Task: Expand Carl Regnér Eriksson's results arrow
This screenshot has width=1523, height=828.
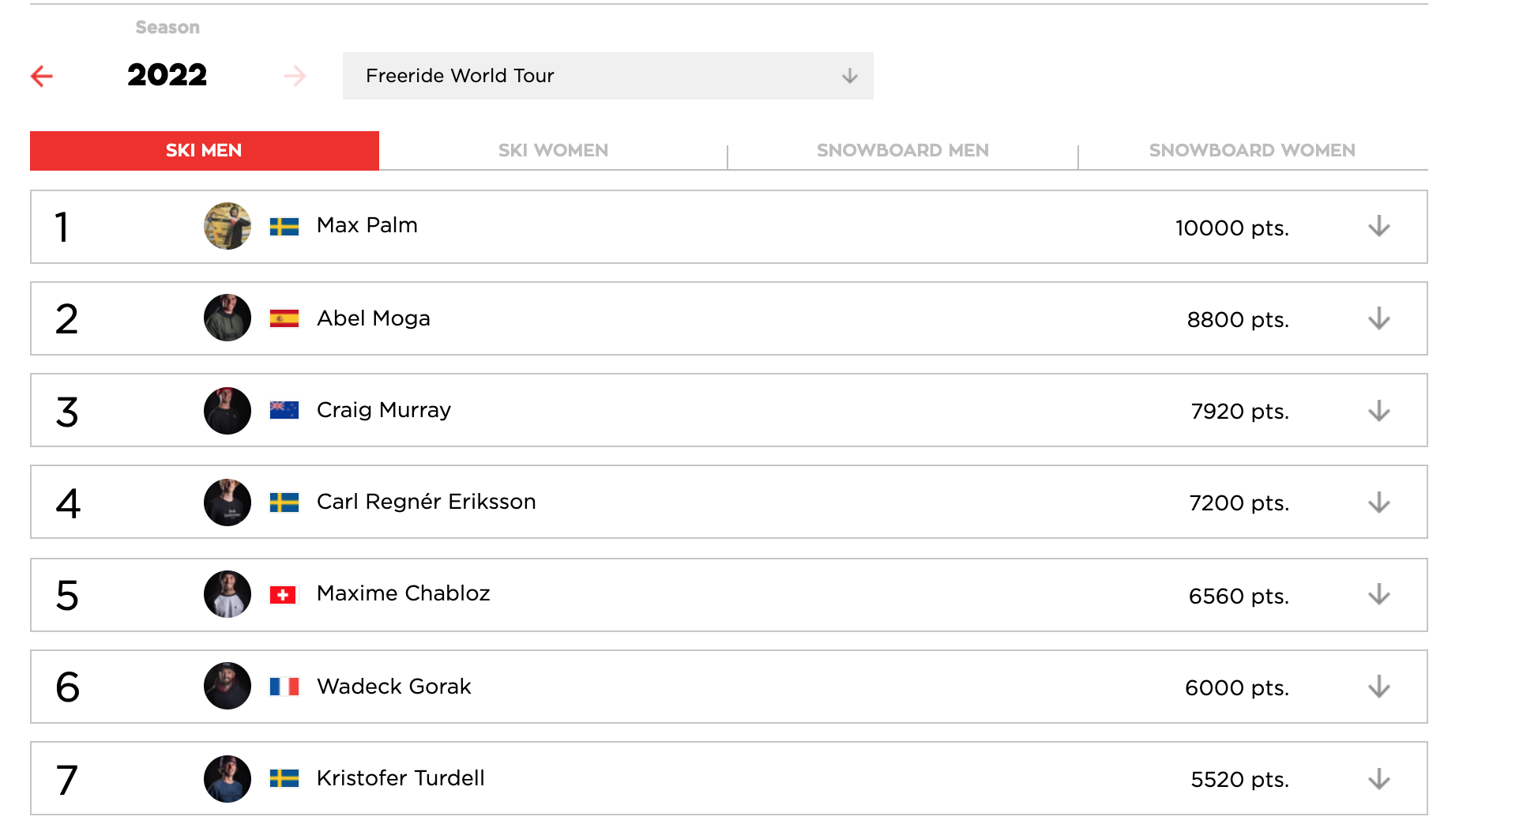Action: [x=1378, y=502]
